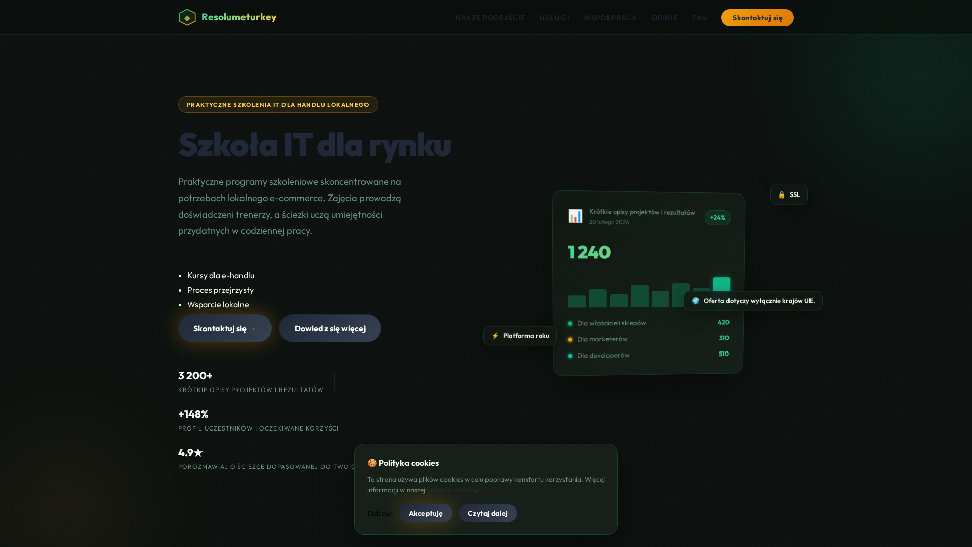Go to the Usługi section
Screen dimensions: 972x547
554,18
